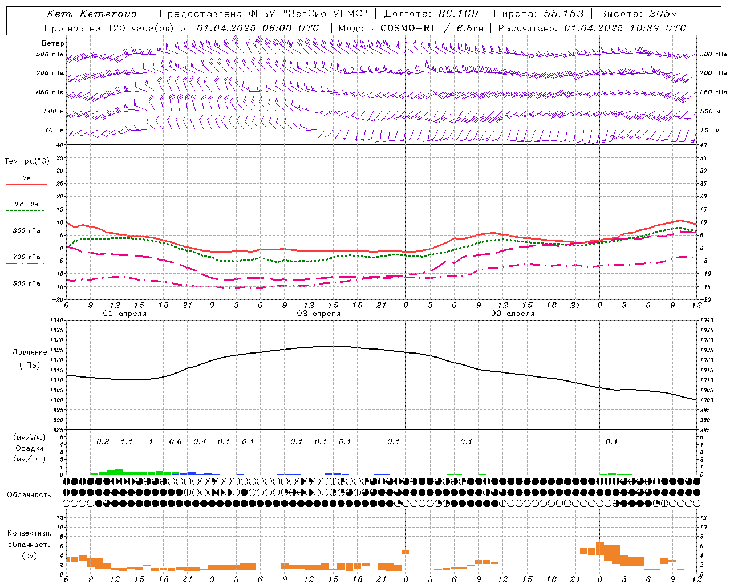
Task: Select the 0.8 precipitation value
Action: [103, 442]
